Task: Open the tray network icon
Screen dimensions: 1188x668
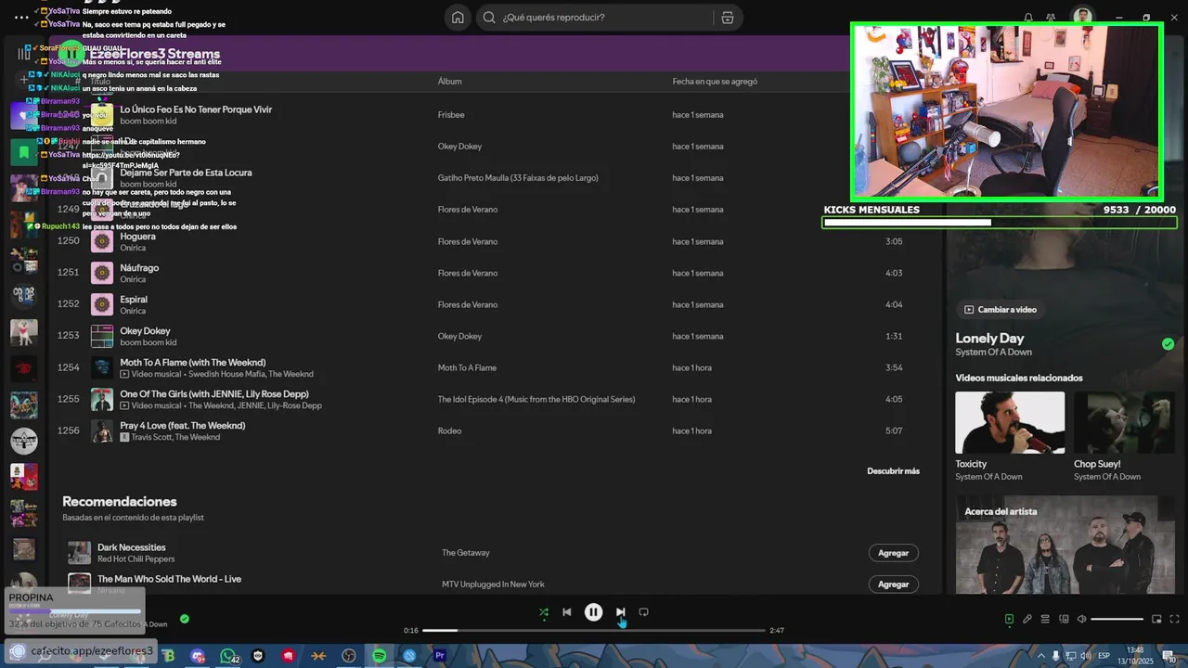Action: pos(1071,656)
